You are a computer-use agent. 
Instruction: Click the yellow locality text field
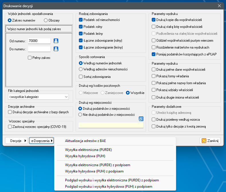click(111, 125)
